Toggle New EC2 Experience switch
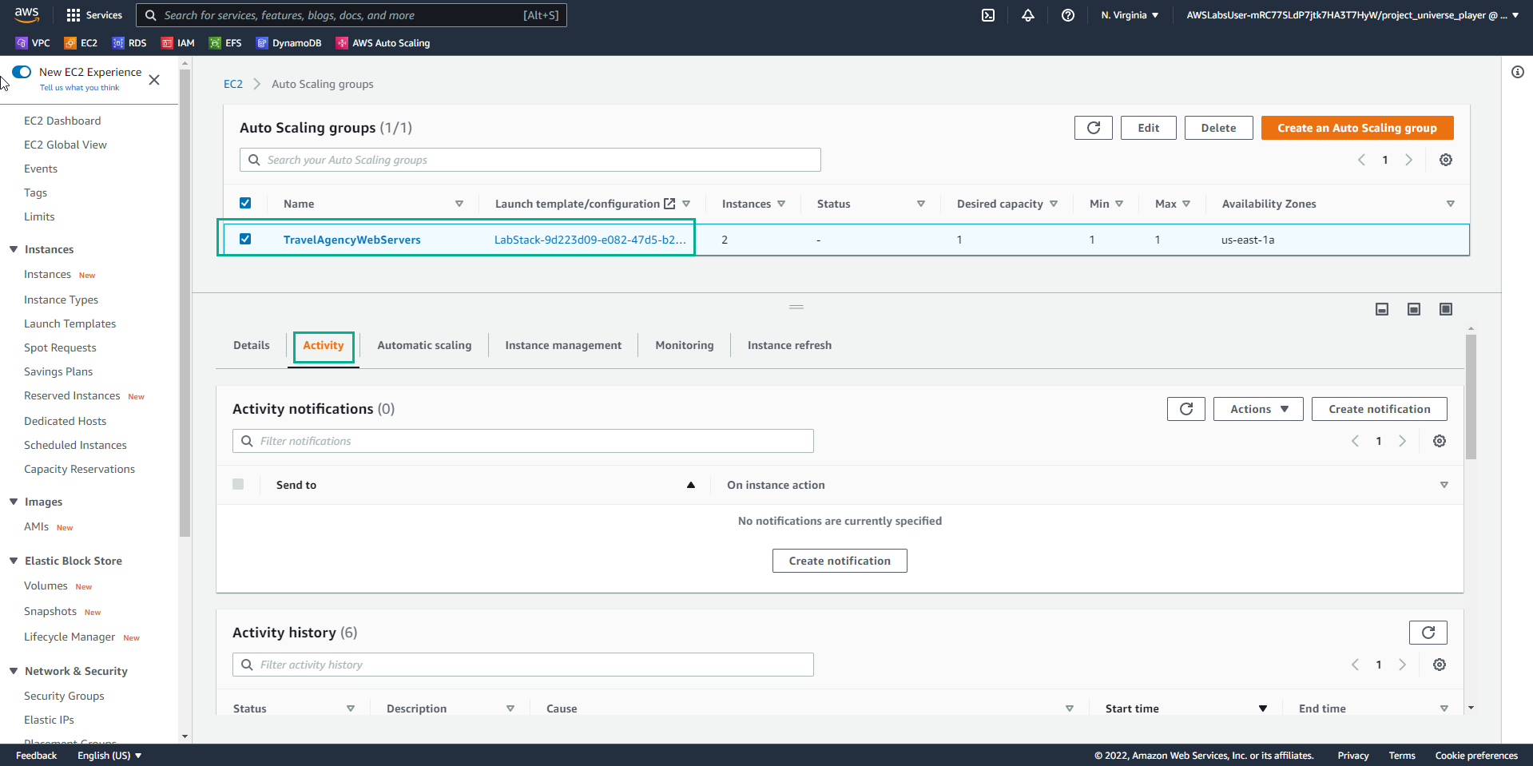Image resolution: width=1533 pixels, height=766 pixels. click(22, 72)
